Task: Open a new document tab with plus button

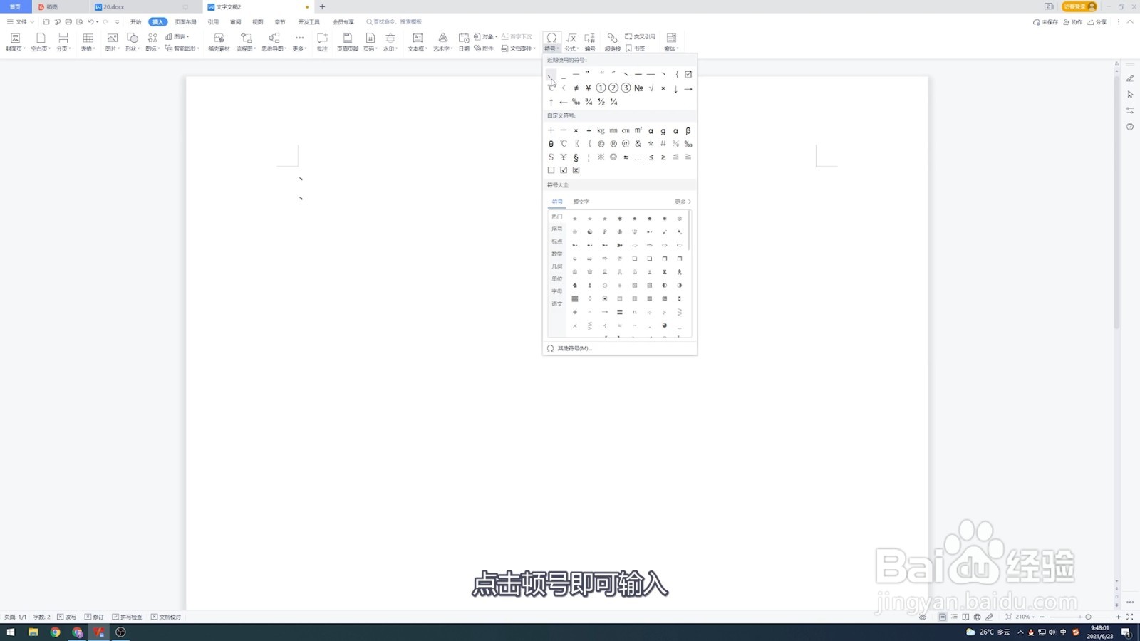Action: pos(322,7)
